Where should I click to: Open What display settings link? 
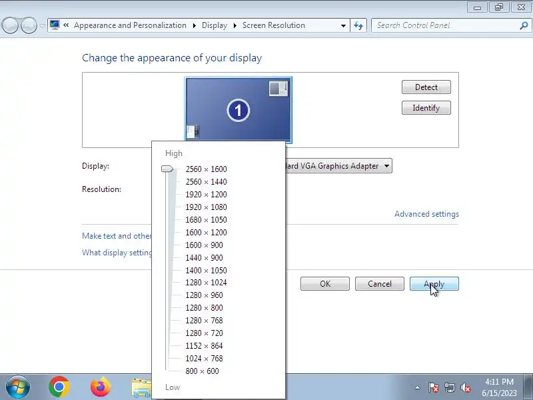coord(117,253)
